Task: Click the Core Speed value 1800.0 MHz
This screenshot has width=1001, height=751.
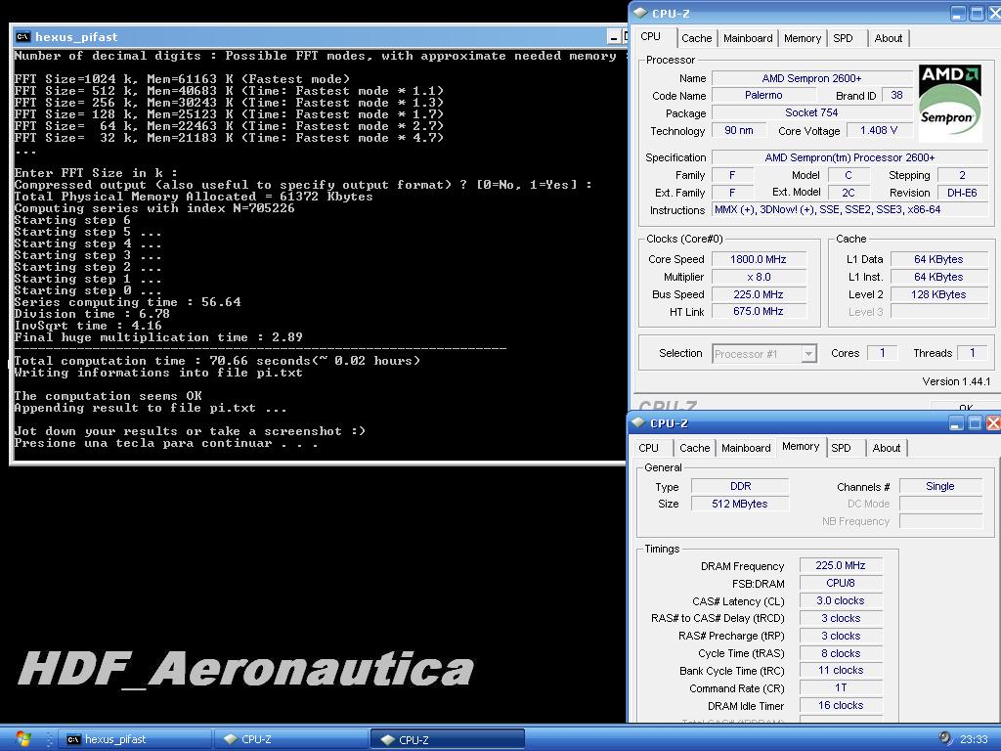Action: point(759,259)
